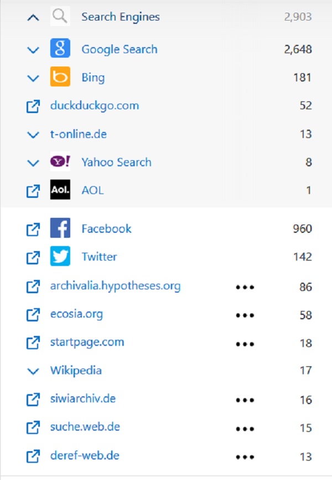The height and width of the screenshot is (480, 332).
Task: Collapse the Search Engines group chevron
Action: (33, 17)
